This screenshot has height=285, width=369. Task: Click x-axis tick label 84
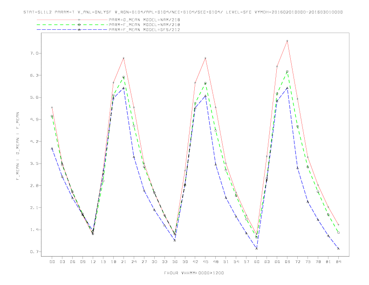tap(338, 262)
